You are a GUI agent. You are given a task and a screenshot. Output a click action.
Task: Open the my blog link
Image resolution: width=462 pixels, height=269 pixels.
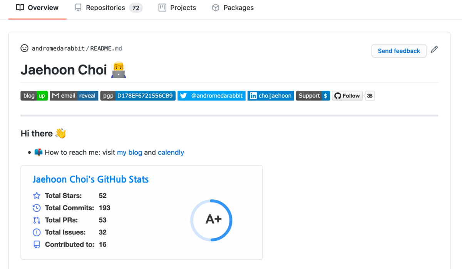(x=130, y=152)
